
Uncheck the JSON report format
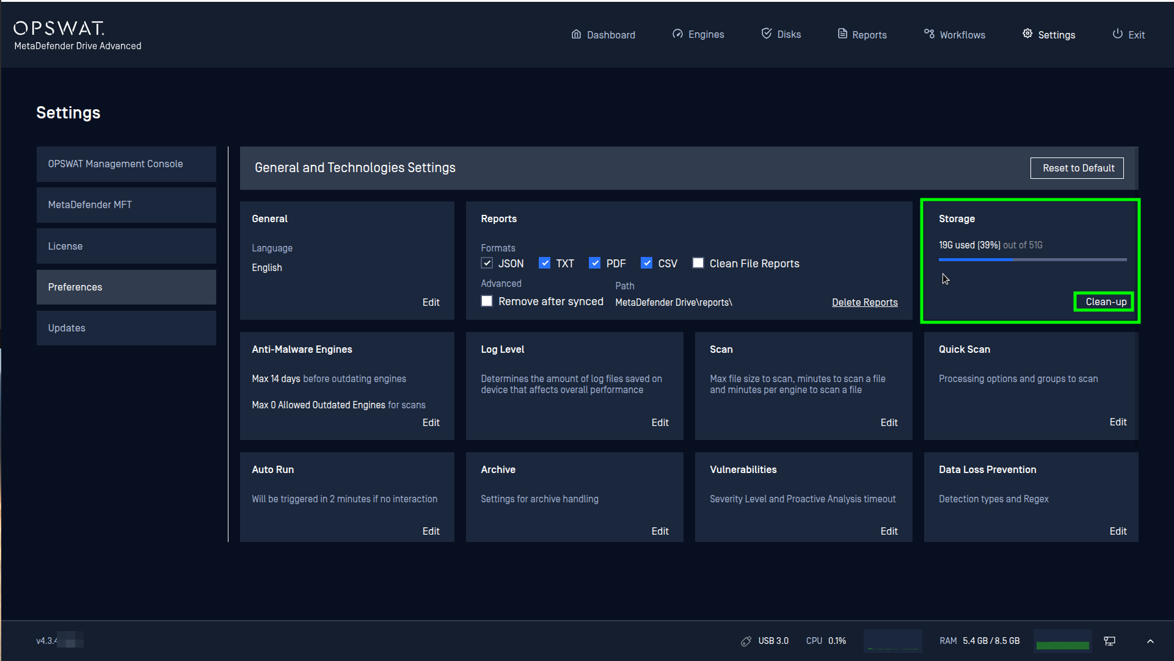pyautogui.click(x=487, y=263)
